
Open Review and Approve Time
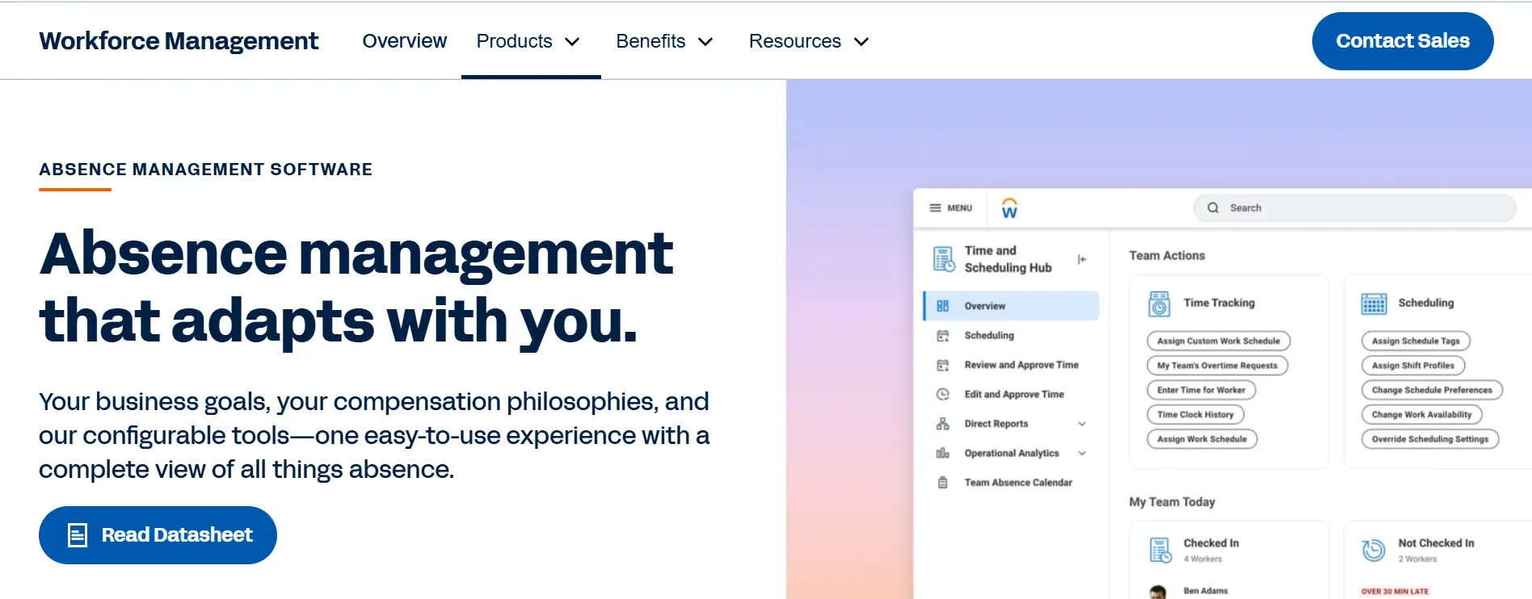(1021, 365)
